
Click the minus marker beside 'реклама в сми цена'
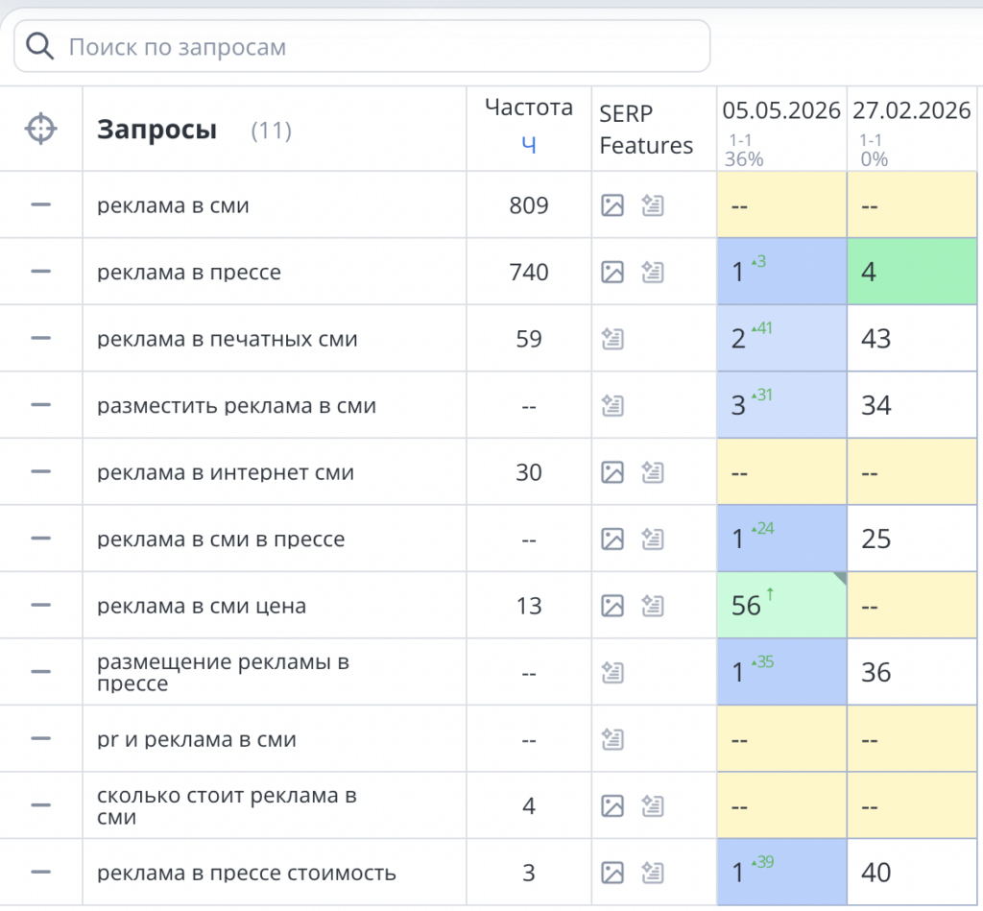click(40, 605)
